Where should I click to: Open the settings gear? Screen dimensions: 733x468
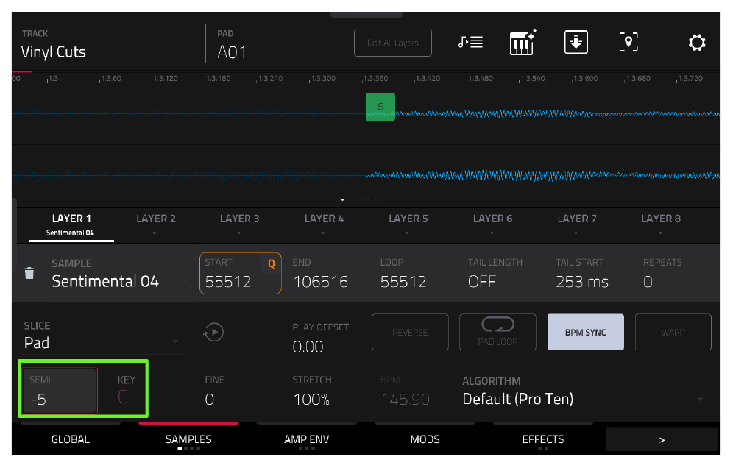[x=696, y=43]
